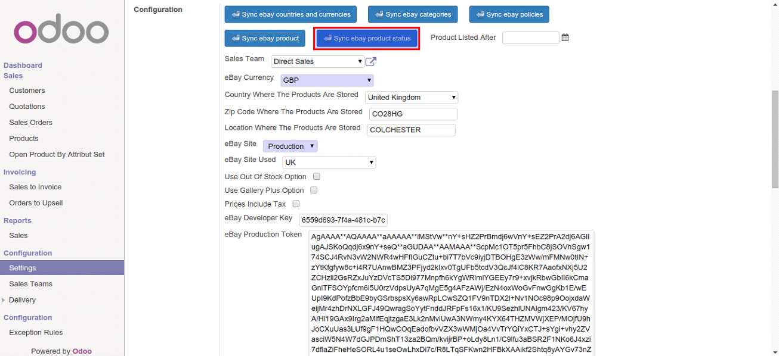
Task: Select Settings in sidebar
Action: [x=62, y=268]
